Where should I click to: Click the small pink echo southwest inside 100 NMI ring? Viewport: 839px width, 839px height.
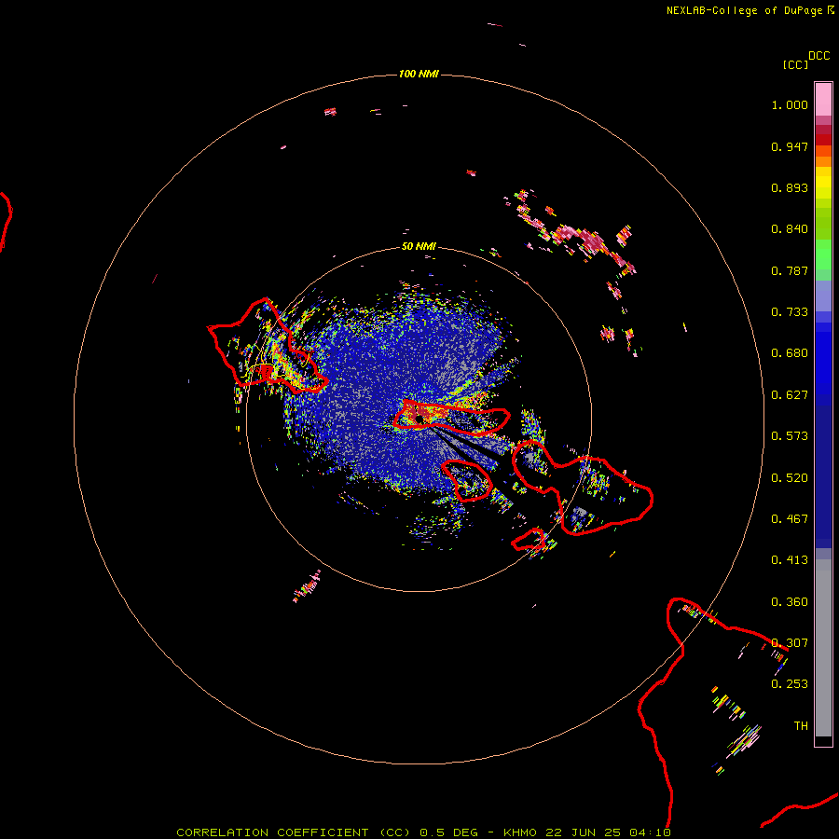(307, 586)
